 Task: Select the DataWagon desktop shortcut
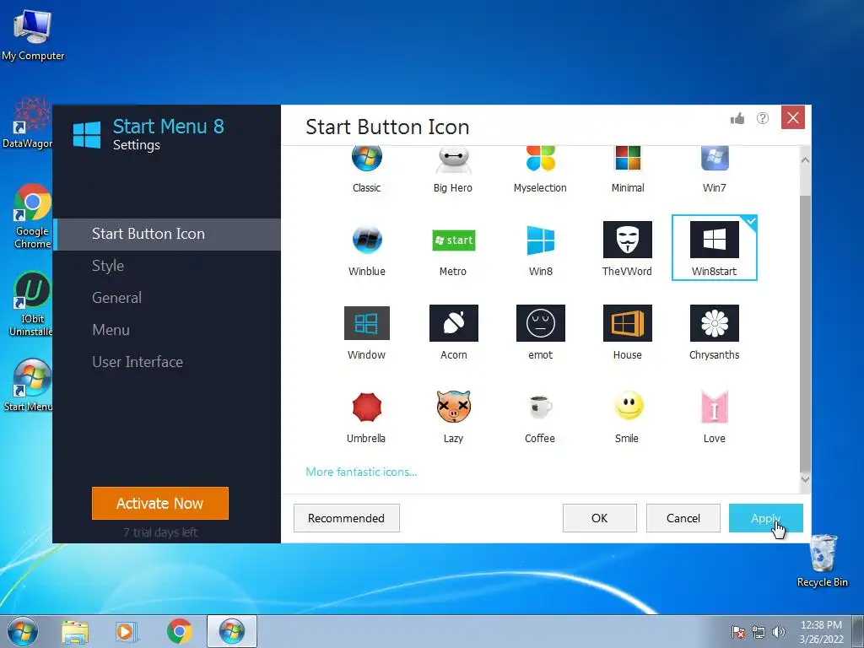(x=28, y=123)
